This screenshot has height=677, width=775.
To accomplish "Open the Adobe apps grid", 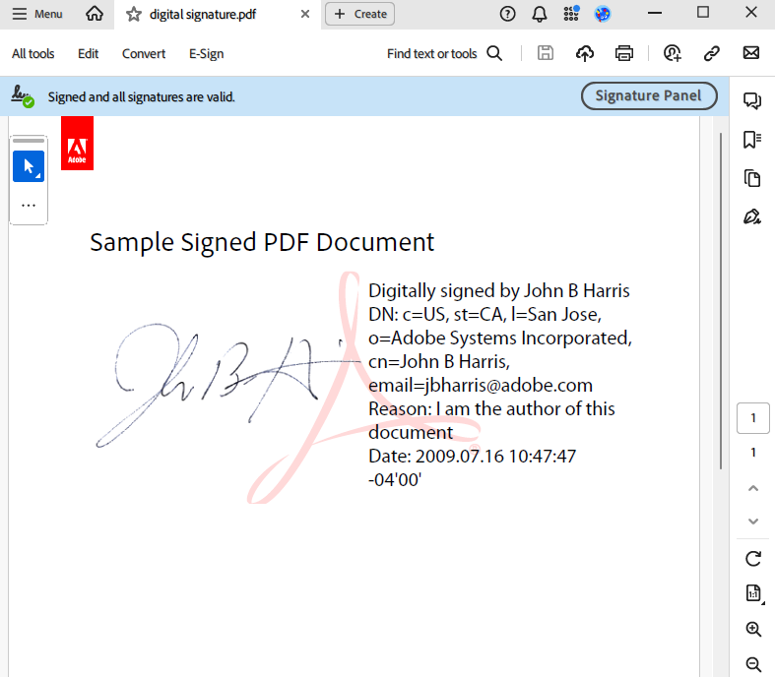I will [x=571, y=14].
